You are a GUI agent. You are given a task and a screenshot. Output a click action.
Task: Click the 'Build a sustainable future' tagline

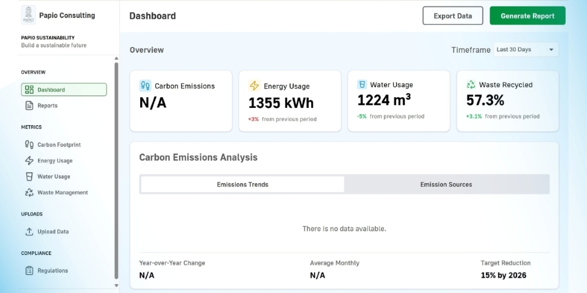coord(54,45)
